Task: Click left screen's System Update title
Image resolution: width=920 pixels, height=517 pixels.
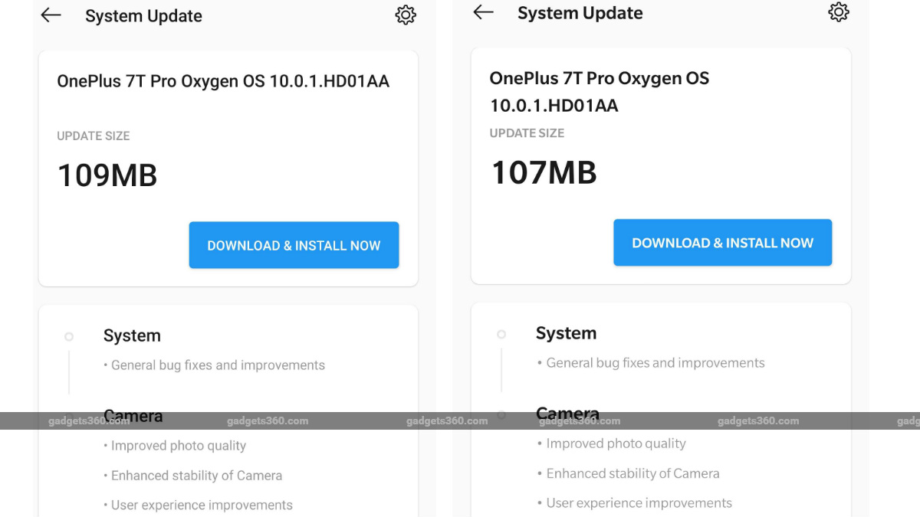Action: click(143, 16)
